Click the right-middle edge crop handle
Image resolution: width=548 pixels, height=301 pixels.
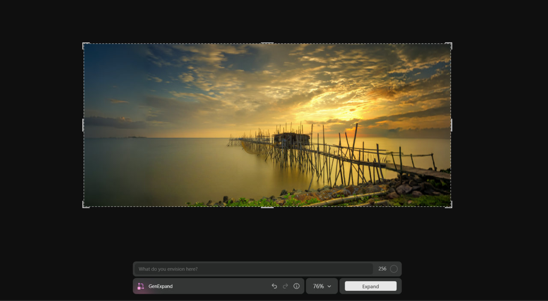click(451, 125)
